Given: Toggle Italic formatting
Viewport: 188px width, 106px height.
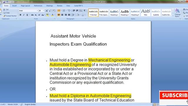Looking at the screenshot, I should [x=24, y=15].
